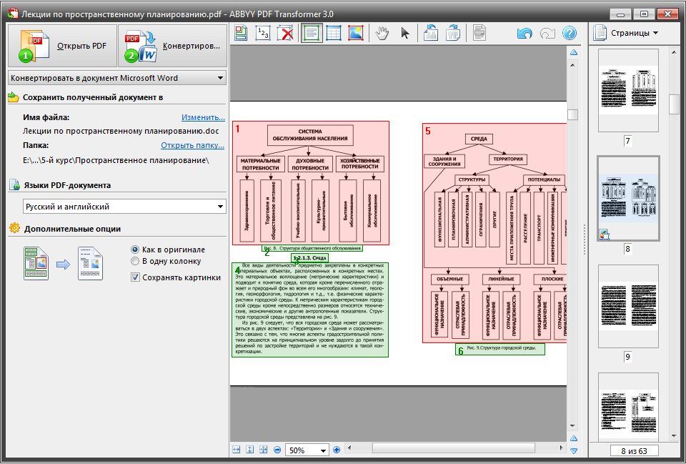Click the fit to width zoom icon

[x=237, y=450]
